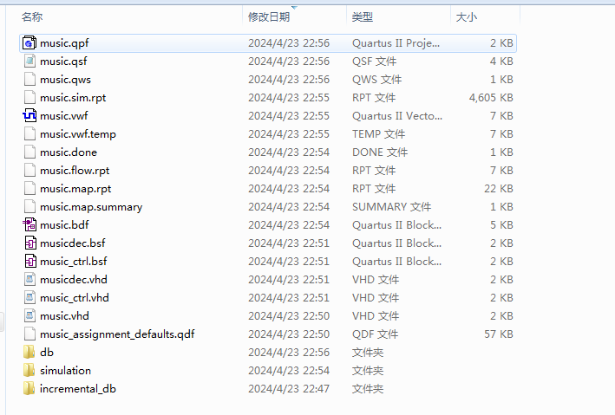Click the music_assignment_defaults.qdf file icon
Viewport: 615px width, 415px height.
[x=29, y=334]
